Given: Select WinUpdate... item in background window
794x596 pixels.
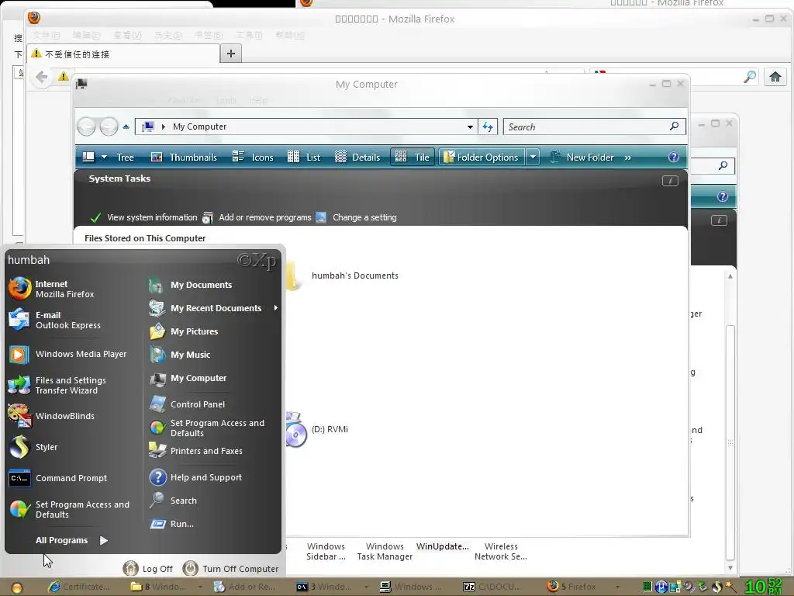Looking at the screenshot, I should (x=443, y=547).
